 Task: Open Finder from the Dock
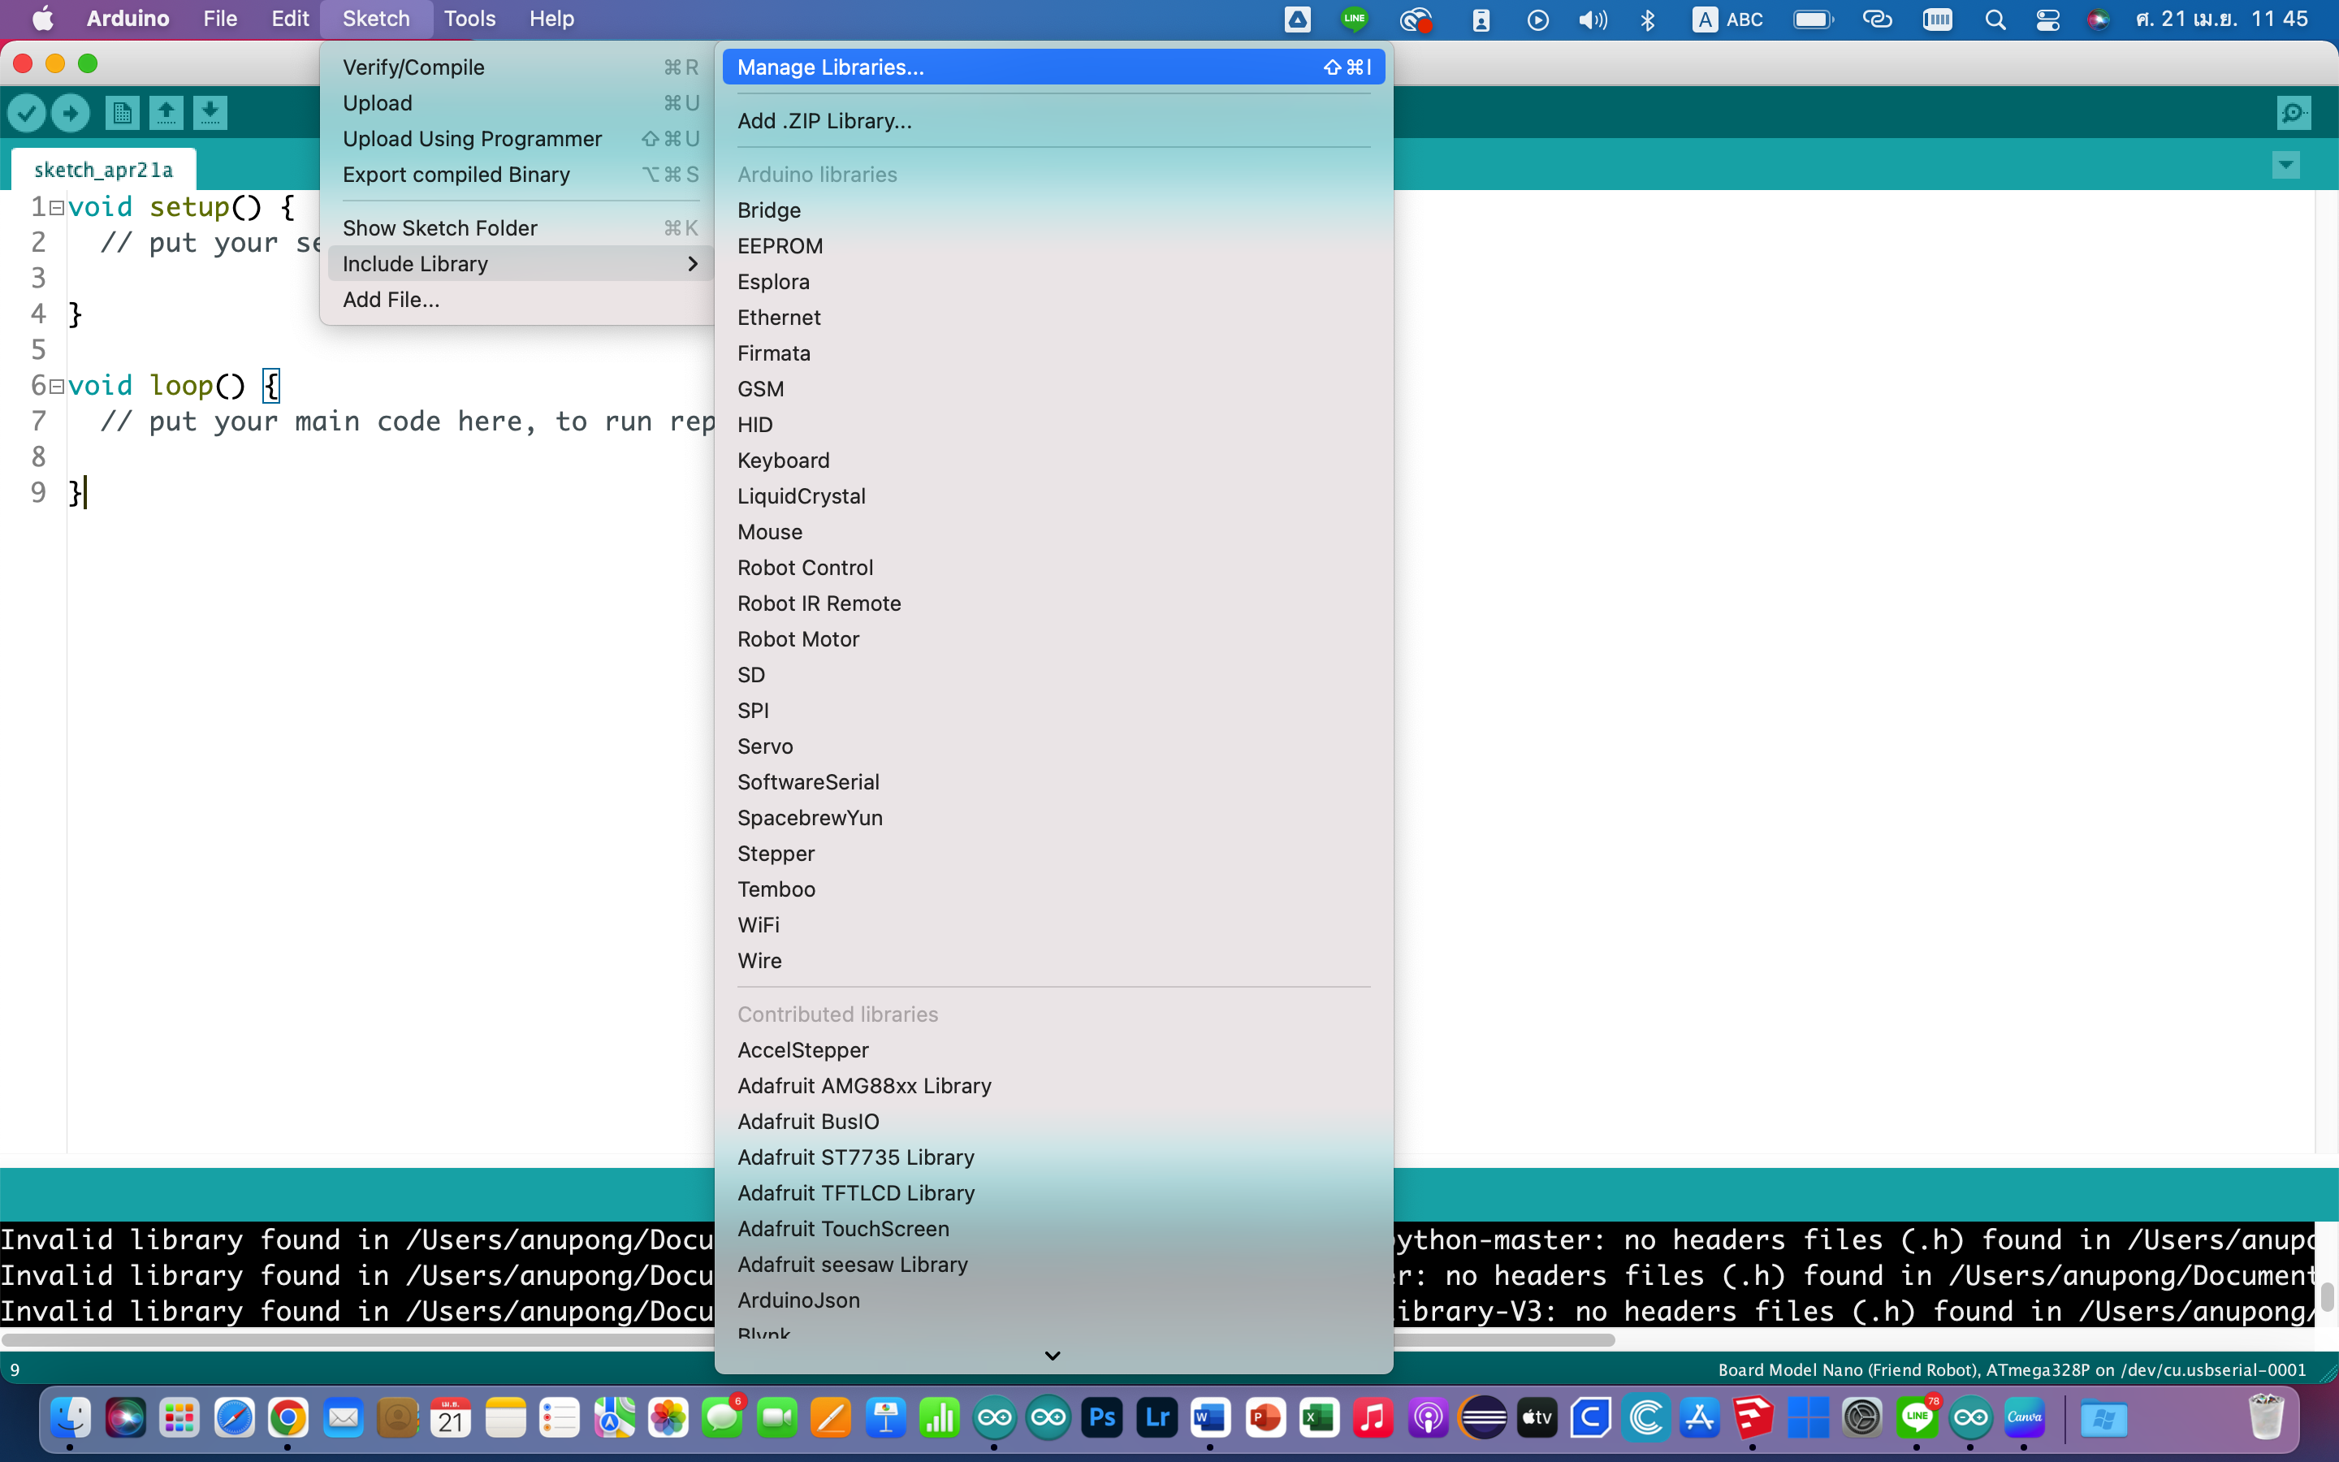tap(71, 1417)
